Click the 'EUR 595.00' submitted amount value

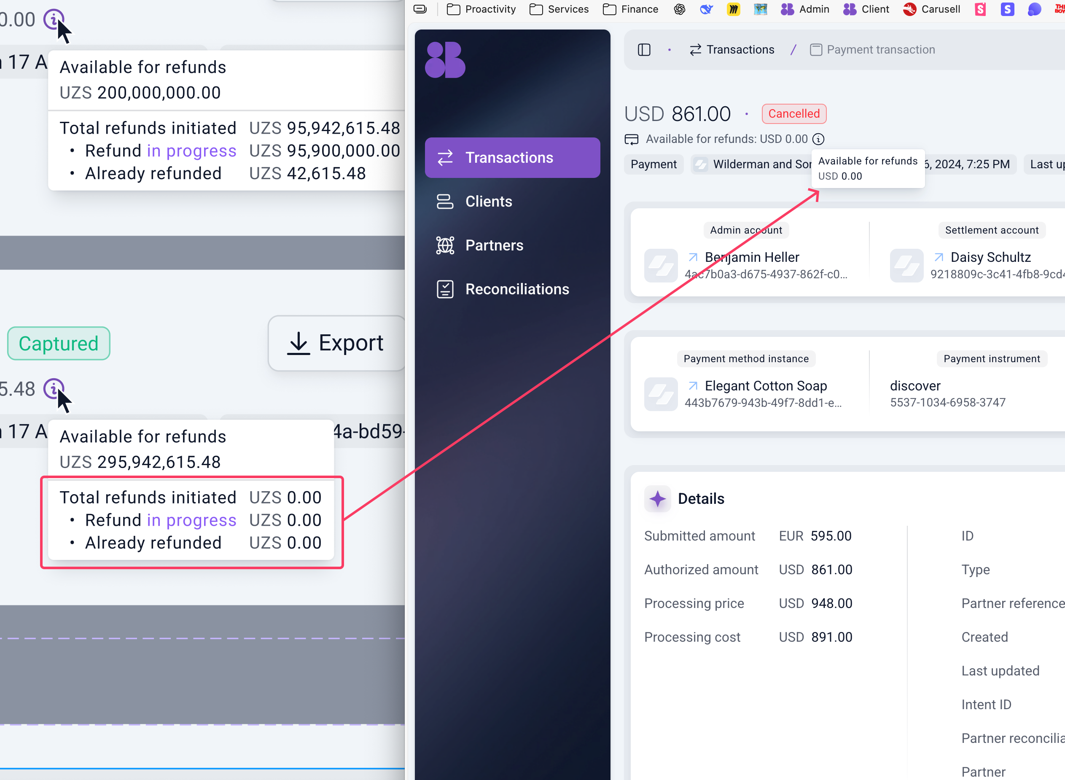(815, 536)
